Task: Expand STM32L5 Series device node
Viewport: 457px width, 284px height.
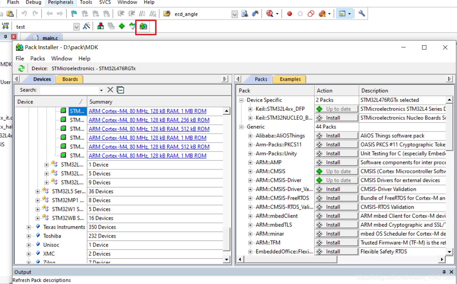Action: click(x=37, y=191)
